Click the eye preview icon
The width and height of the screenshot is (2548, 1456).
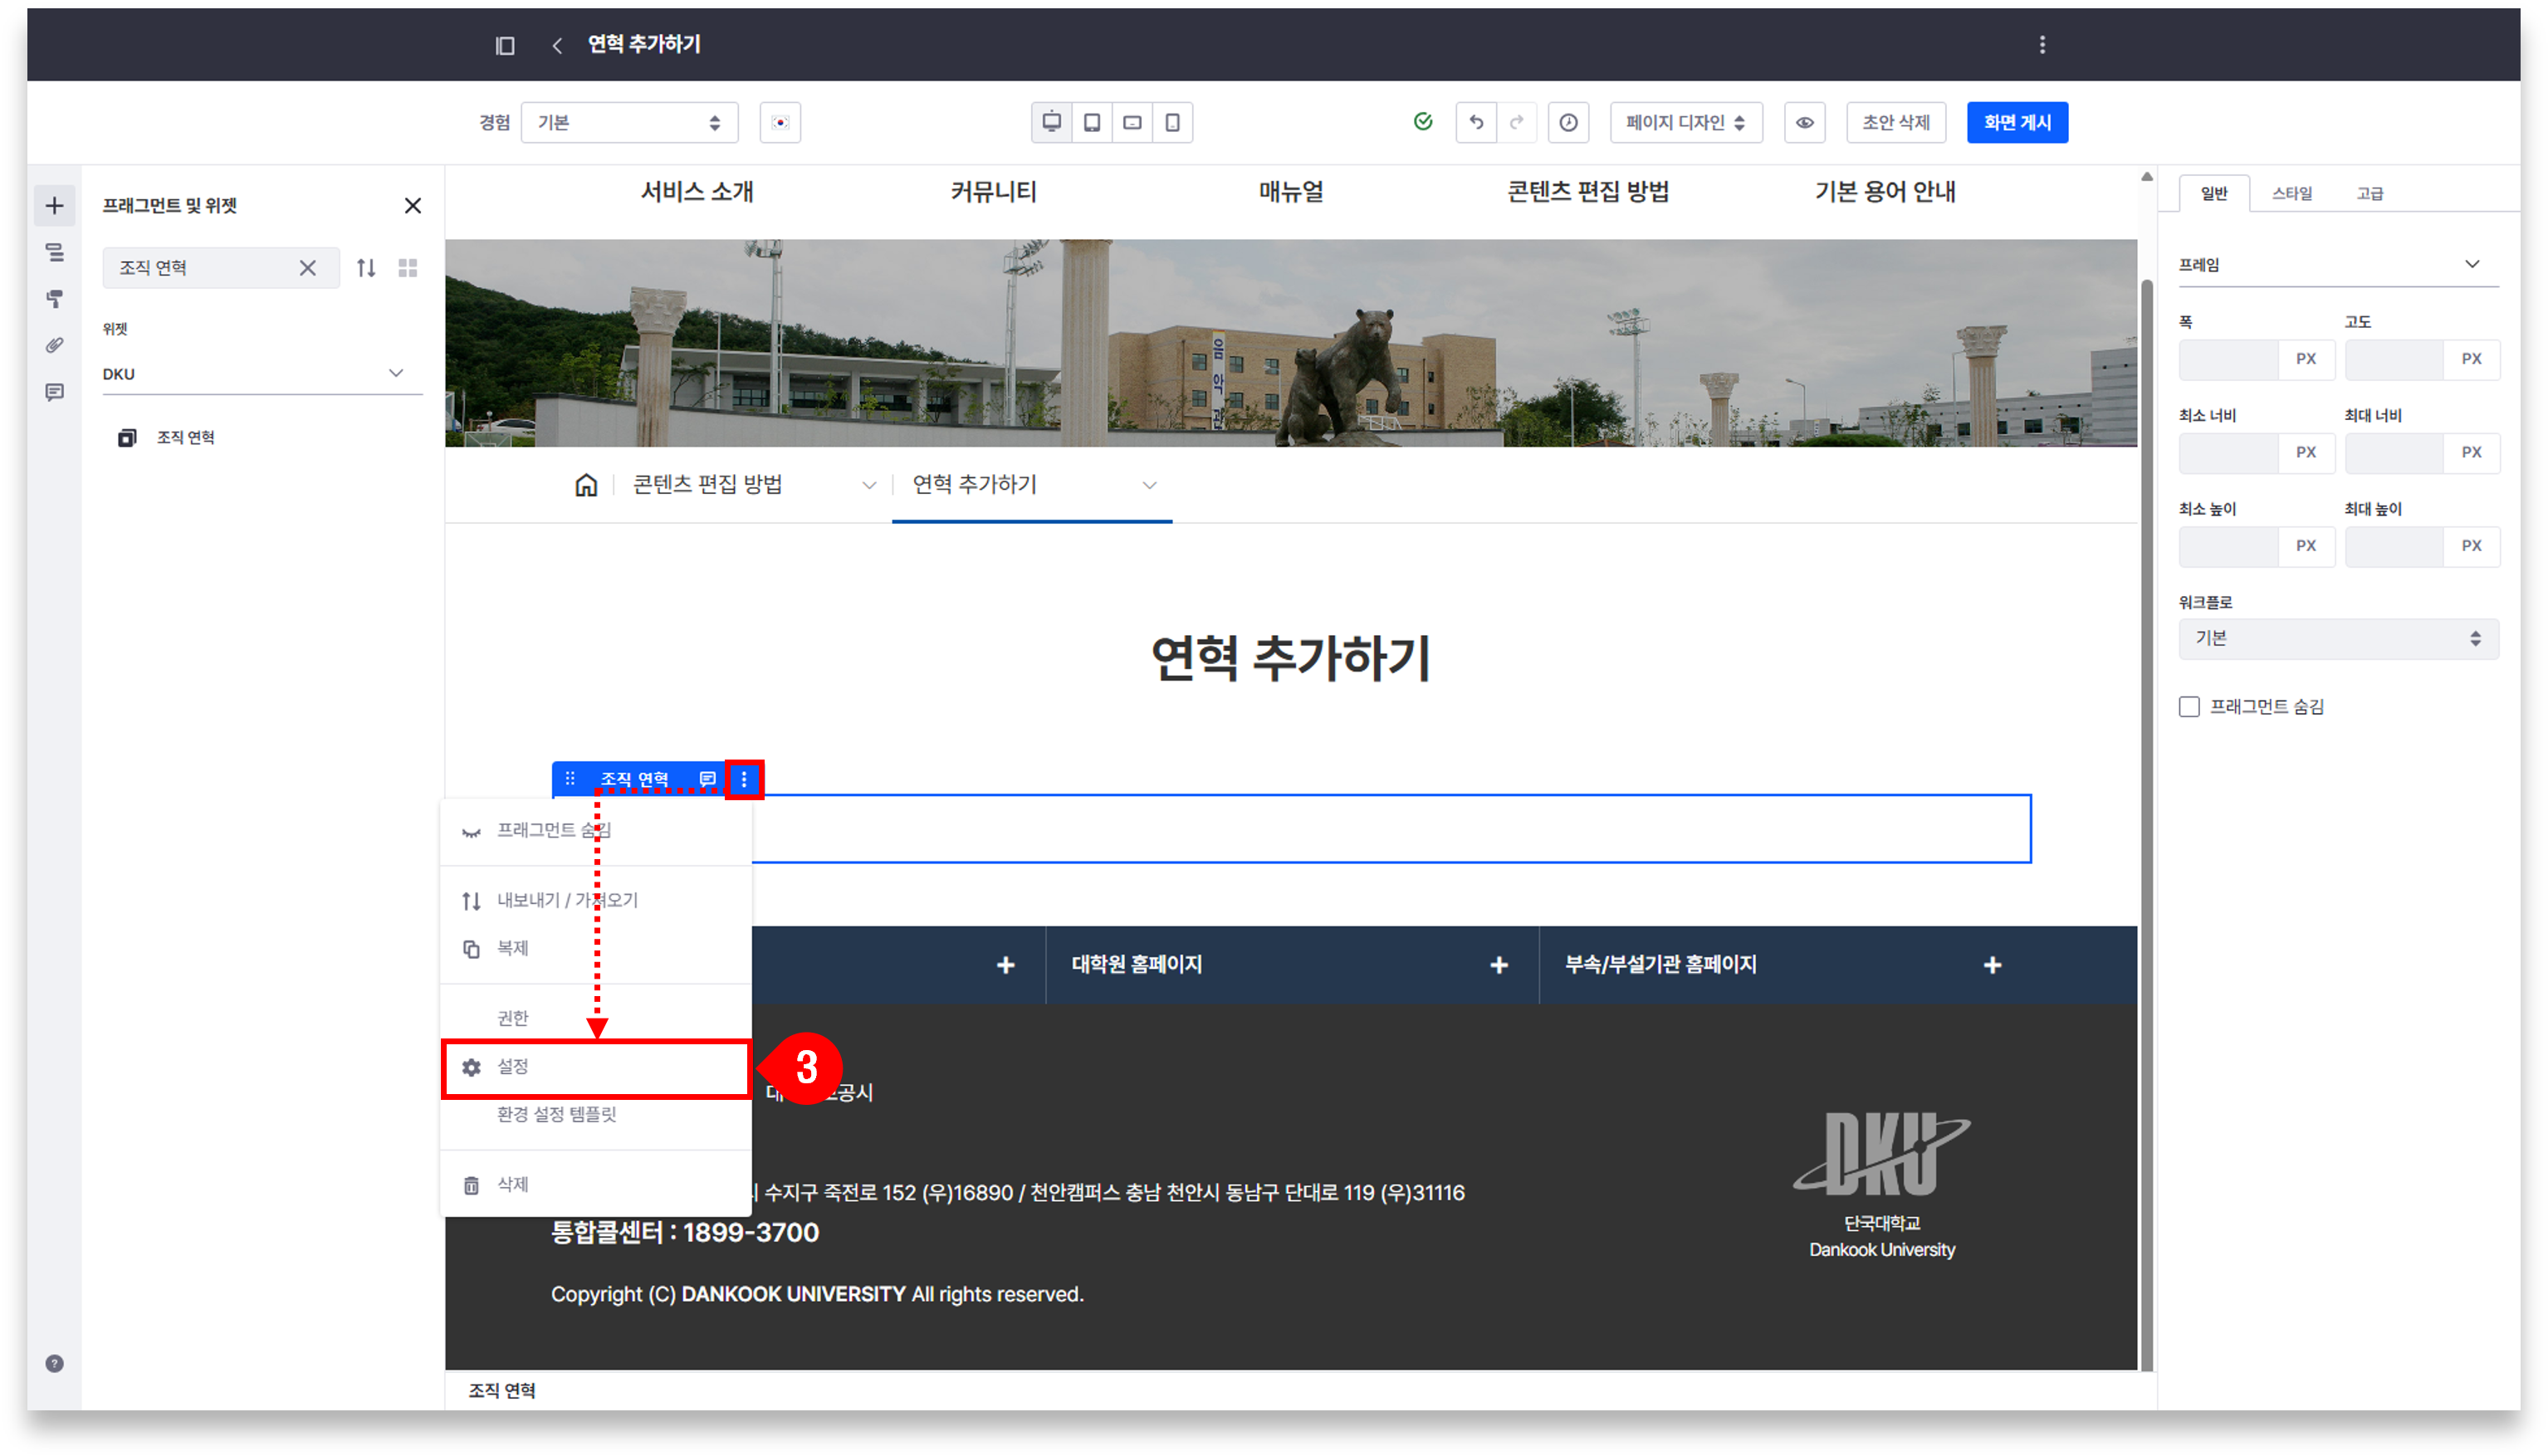point(1804,122)
